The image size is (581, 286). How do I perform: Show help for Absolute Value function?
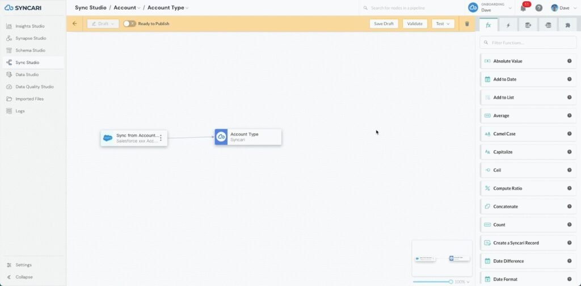pos(569,61)
